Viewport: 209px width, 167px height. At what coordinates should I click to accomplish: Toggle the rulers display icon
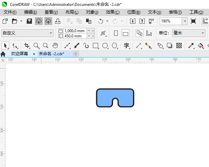click(x=205, y=21)
